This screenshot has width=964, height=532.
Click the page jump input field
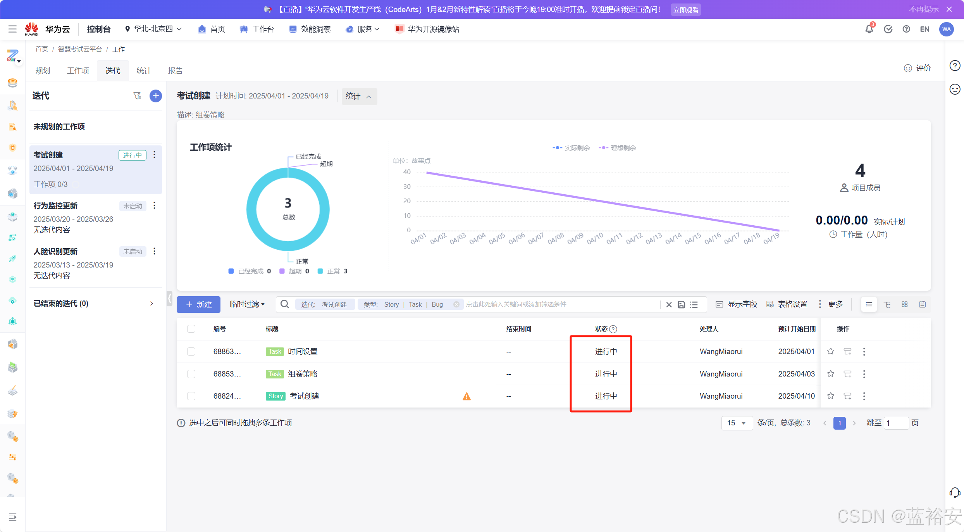click(896, 423)
